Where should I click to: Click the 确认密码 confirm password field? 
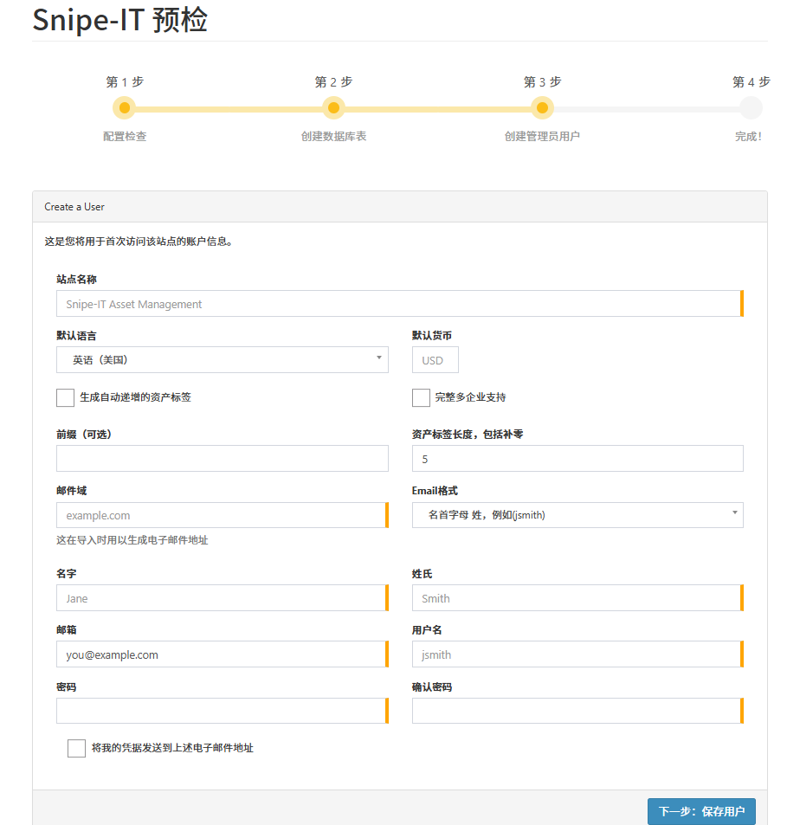point(577,711)
